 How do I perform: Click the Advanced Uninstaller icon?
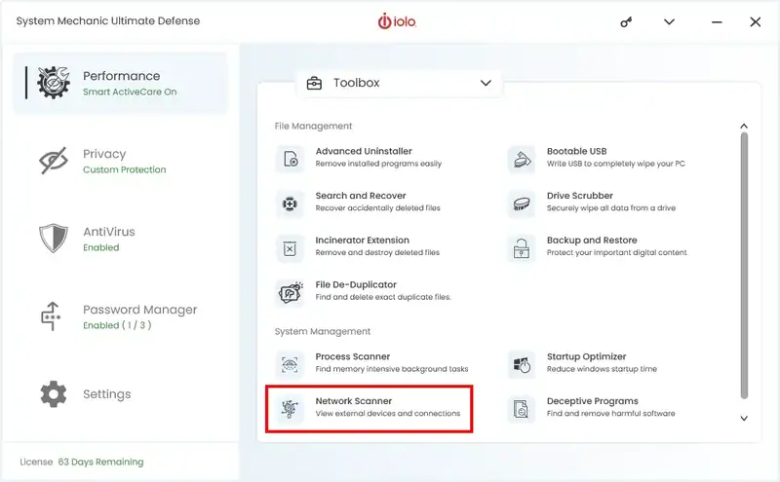tap(291, 159)
